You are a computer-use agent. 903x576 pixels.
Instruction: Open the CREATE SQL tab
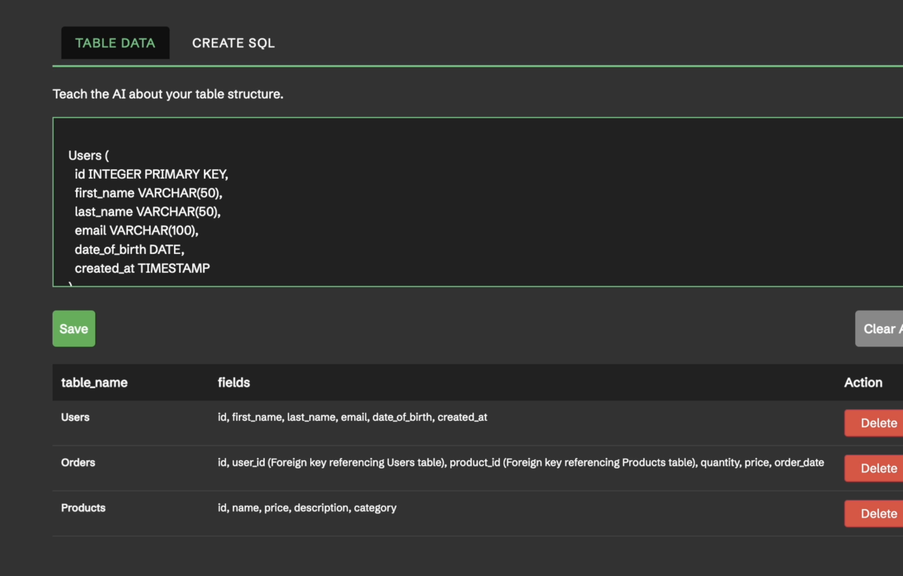(x=233, y=43)
